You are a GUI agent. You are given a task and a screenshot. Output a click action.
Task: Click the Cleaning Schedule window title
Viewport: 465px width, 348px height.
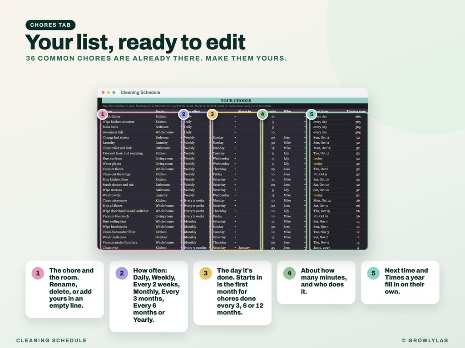[140, 92]
